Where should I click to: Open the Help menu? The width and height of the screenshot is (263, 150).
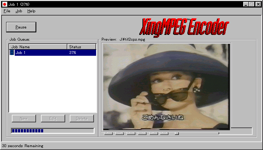click(31, 11)
